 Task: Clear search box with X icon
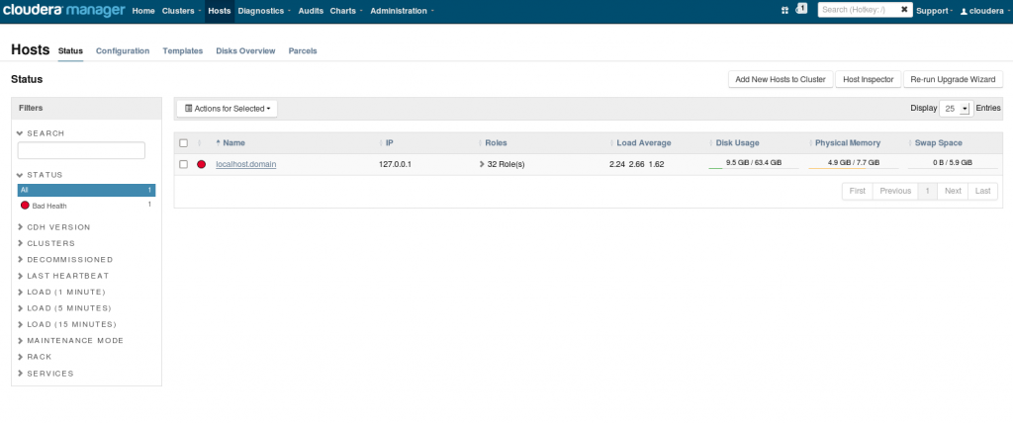[x=904, y=10]
